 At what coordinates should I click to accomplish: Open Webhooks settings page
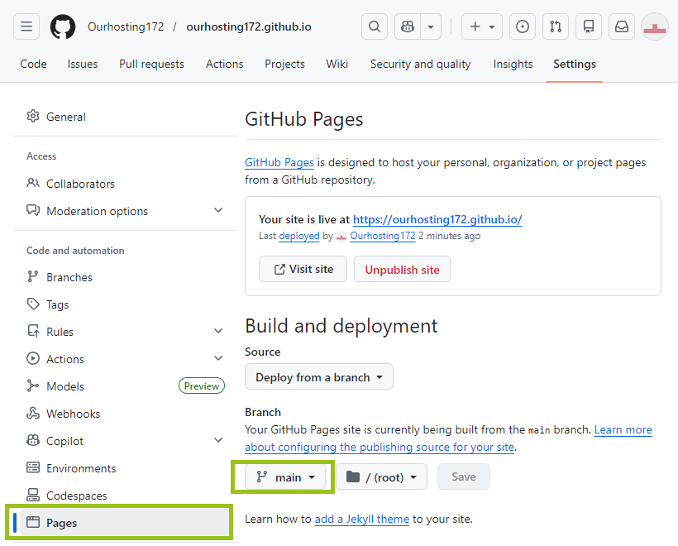click(126, 414)
